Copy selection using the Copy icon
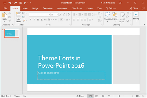 coord(9,17)
